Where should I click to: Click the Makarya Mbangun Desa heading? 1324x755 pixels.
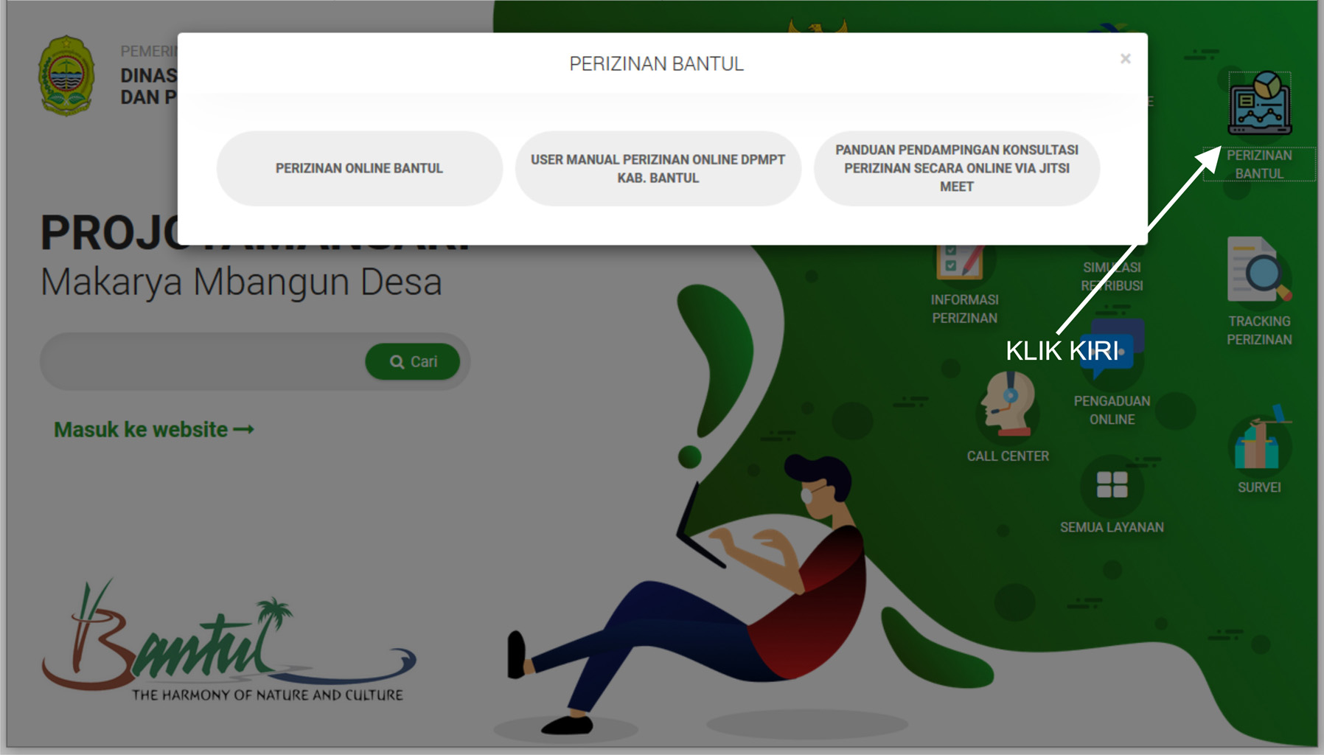click(241, 282)
